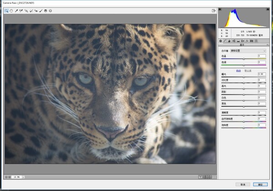This screenshot has height=191, width=273.
Task: Select the Zoom magnifier tool
Action: (6, 11)
